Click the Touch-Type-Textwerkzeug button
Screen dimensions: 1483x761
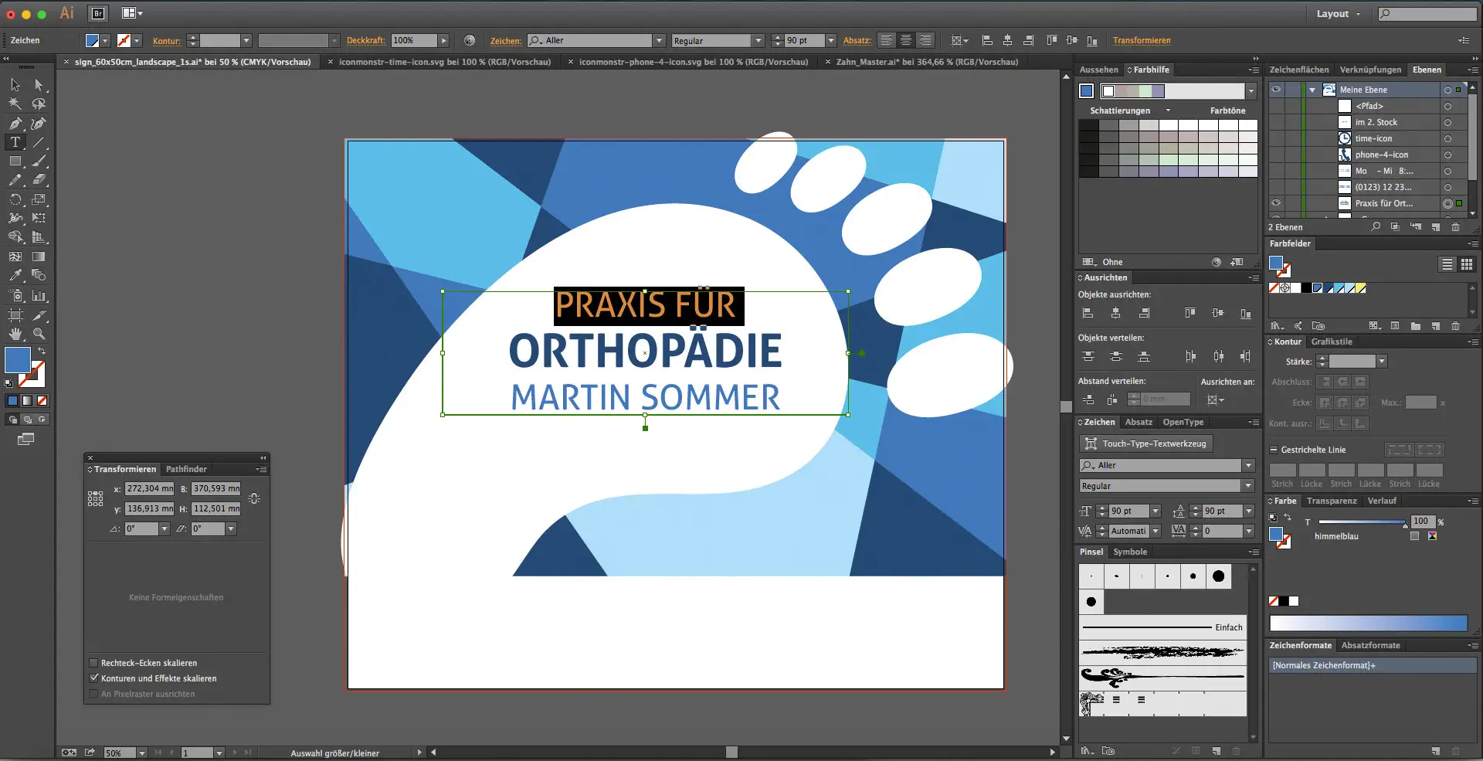click(x=1145, y=443)
